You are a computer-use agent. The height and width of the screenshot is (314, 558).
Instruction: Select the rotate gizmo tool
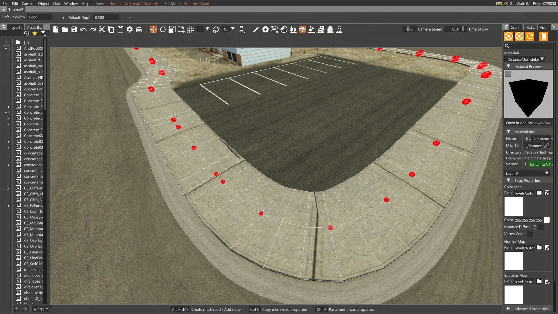[163, 29]
